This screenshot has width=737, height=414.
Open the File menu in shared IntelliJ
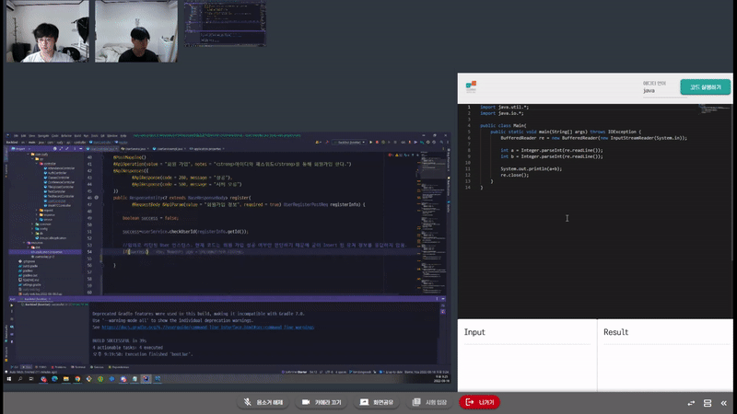[x=16, y=135]
